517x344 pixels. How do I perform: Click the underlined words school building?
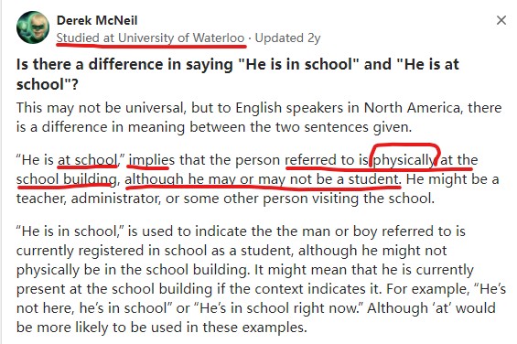[66, 179]
